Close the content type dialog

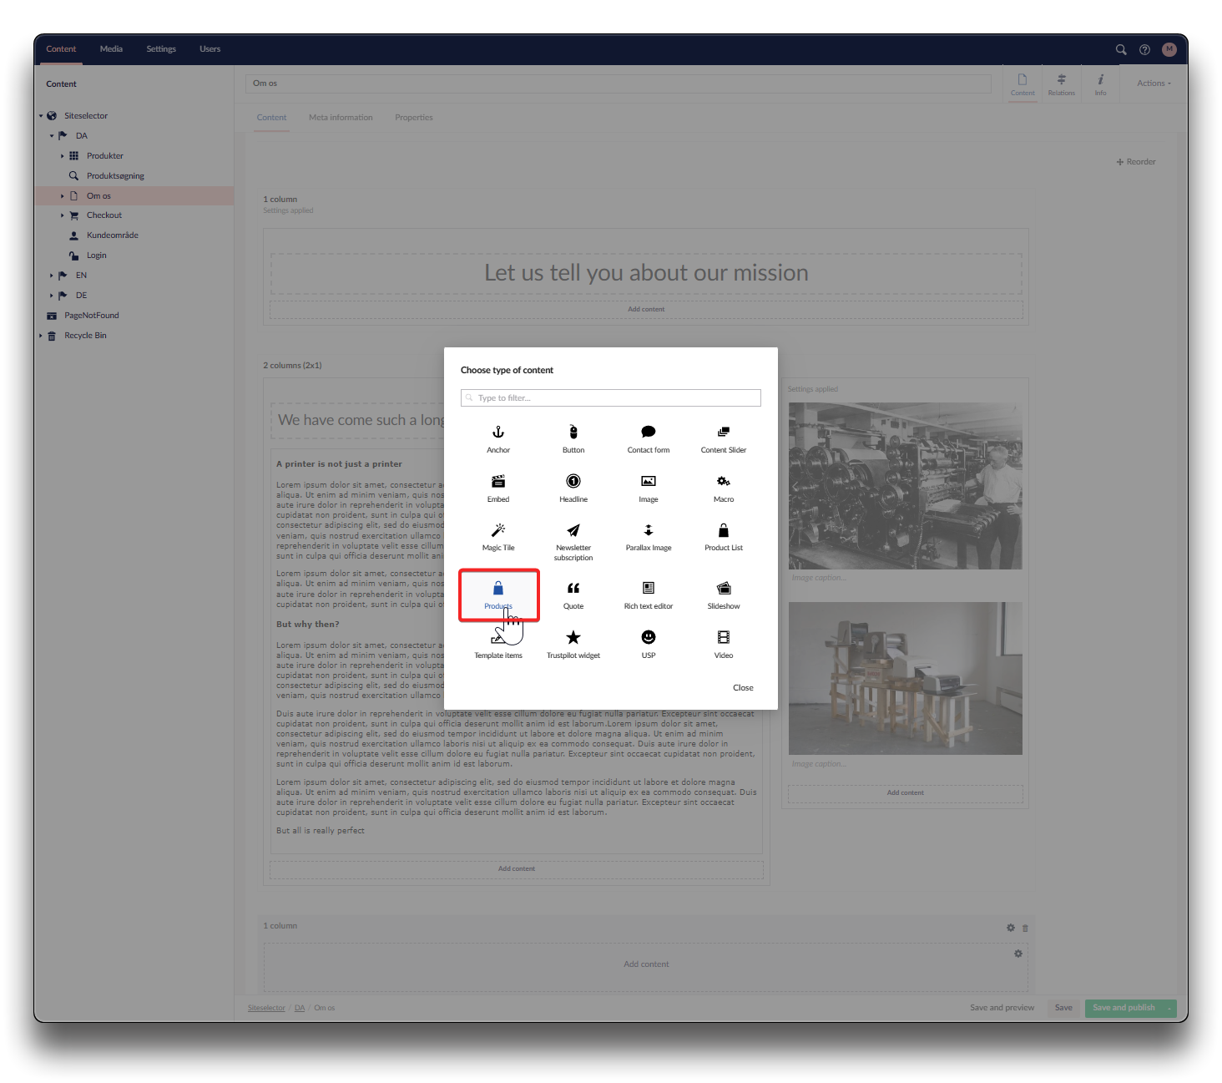pyautogui.click(x=743, y=688)
